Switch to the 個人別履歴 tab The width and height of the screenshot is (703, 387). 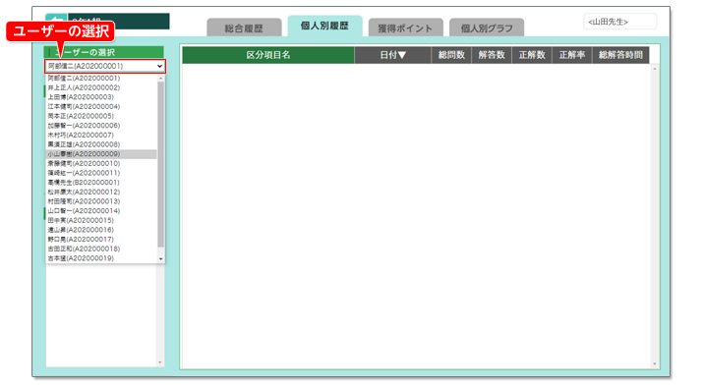tap(324, 26)
